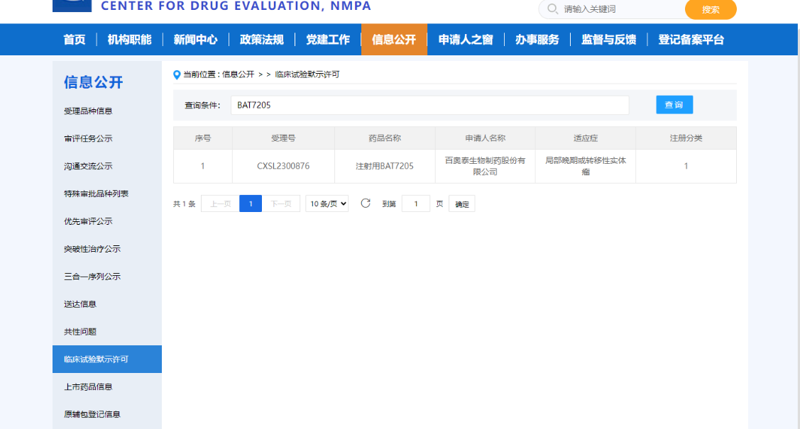This screenshot has height=429, width=800.
Task: Open 突破性治疗公示 in the sidebar
Action: tap(92, 249)
